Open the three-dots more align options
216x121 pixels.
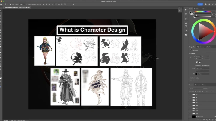pyautogui.click(x=69, y=4)
